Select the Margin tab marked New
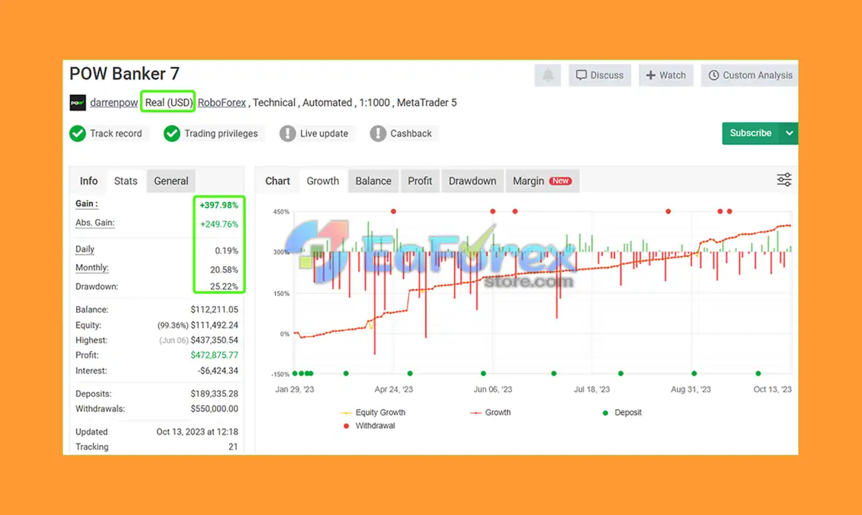862x515 pixels. [542, 181]
